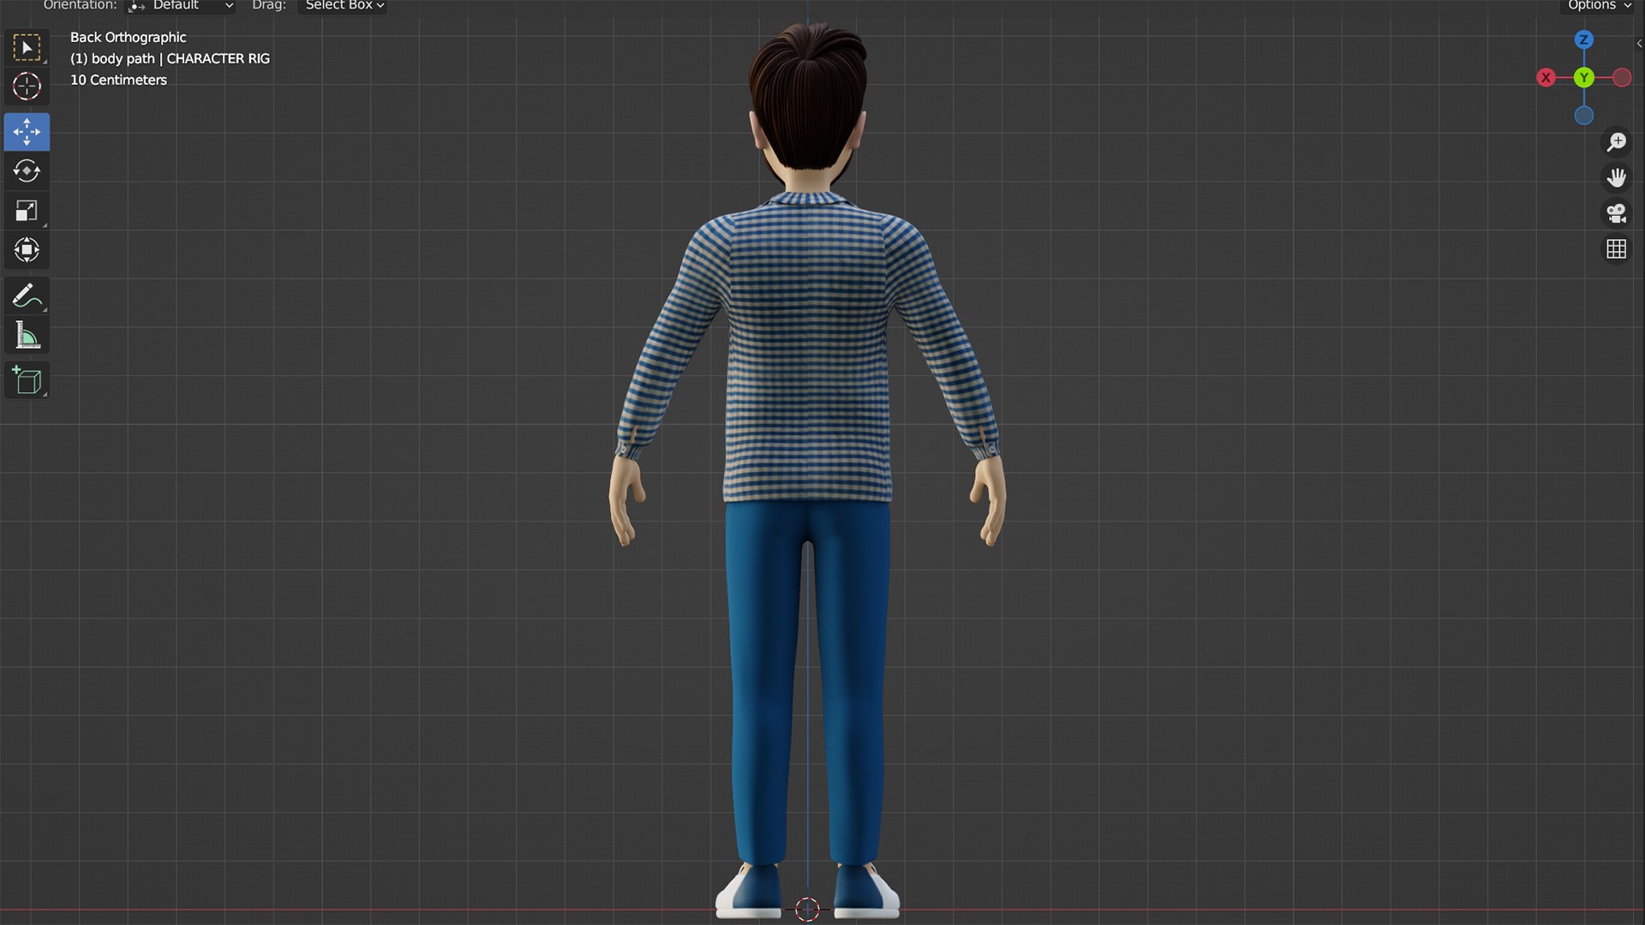
Task: Open the Orientation Default dropdown
Action: (x=181, y=6)
